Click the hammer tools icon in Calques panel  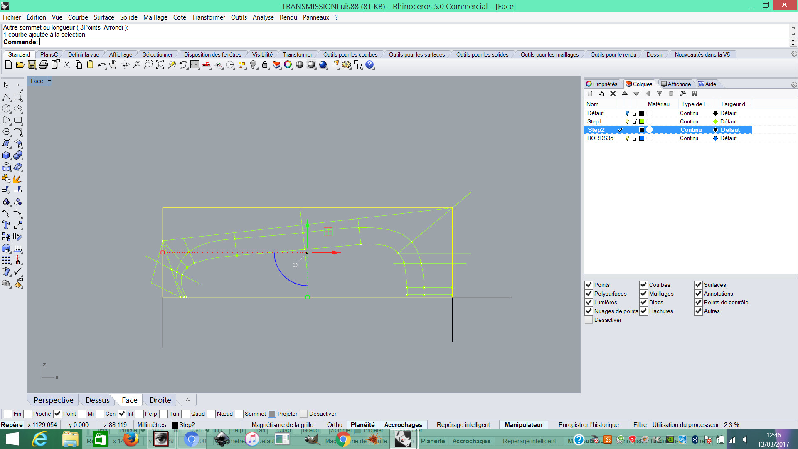click(x=682, y=94)
